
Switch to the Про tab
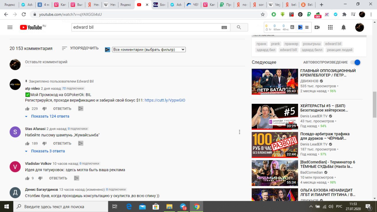click(x=225, y=5)
